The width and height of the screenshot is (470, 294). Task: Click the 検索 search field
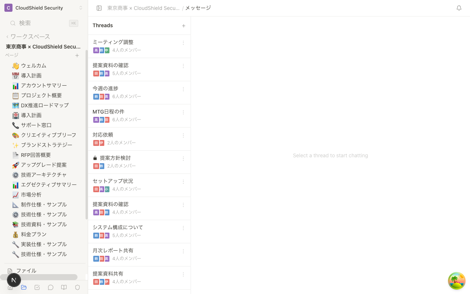pyautogui.click(x=40, y=23)
